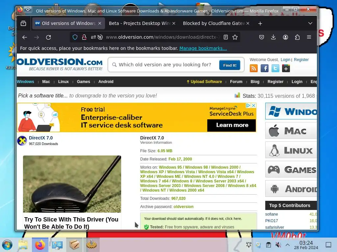Click the Linux sidebar category button
This screenshot has width=337, height=252.
pyautogui.click(x=291, y=150)
